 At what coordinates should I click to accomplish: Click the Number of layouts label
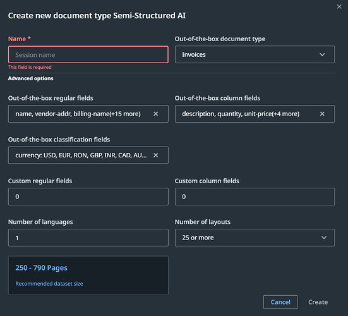pos(202,222)
